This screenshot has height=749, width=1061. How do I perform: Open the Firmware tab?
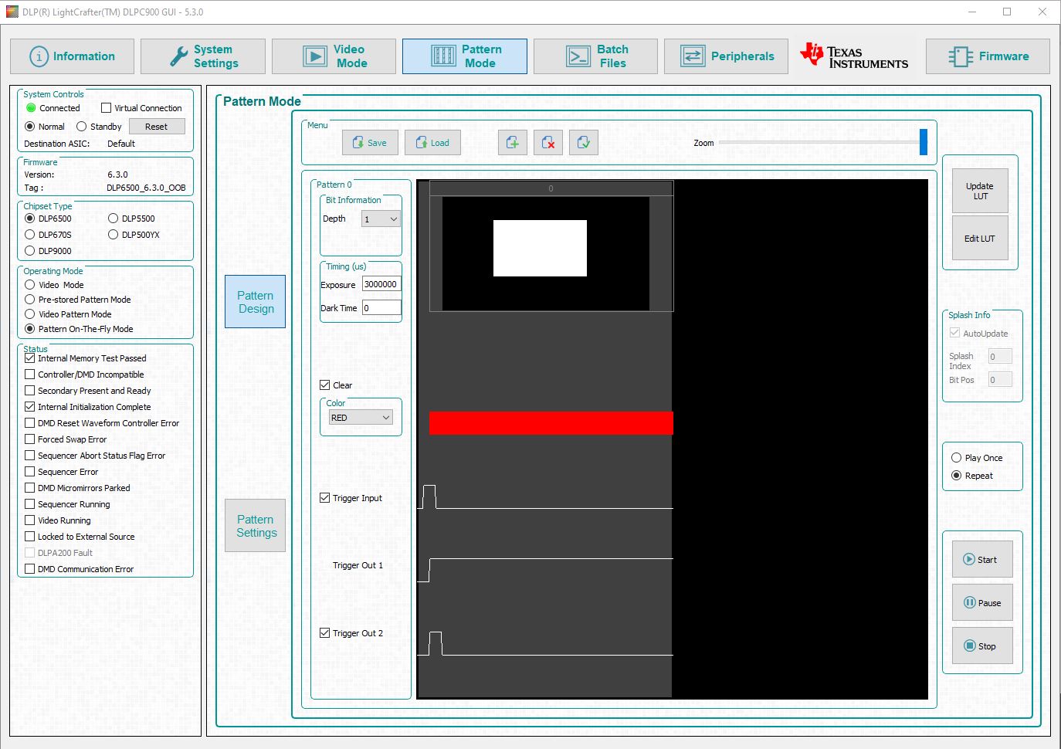pos(988,56)
